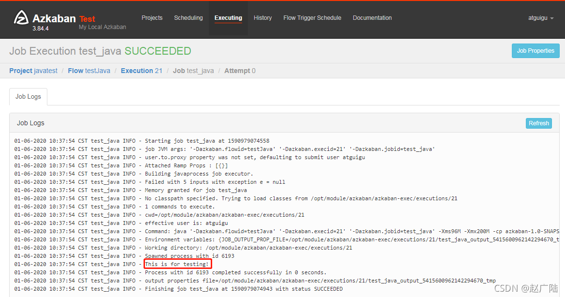The width and height of the screenshot is (565, 297).
Task: Click the 'Environment variables' log line
Action: click(x=287, y=240)
